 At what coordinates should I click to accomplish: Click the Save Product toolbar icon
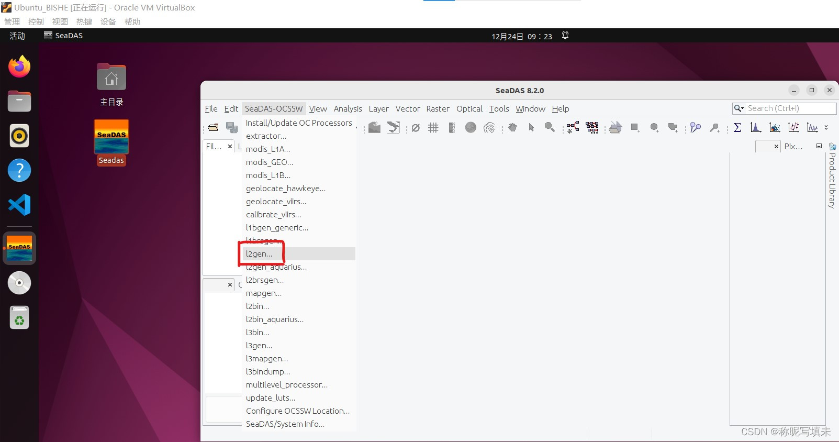tap(231, 127)
